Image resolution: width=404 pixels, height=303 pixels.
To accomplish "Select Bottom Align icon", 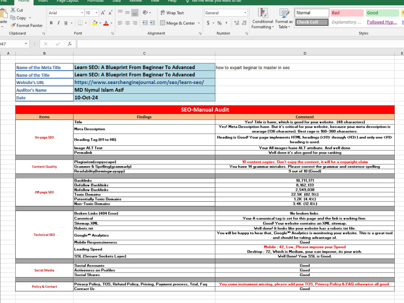I will tap(135, 13).
